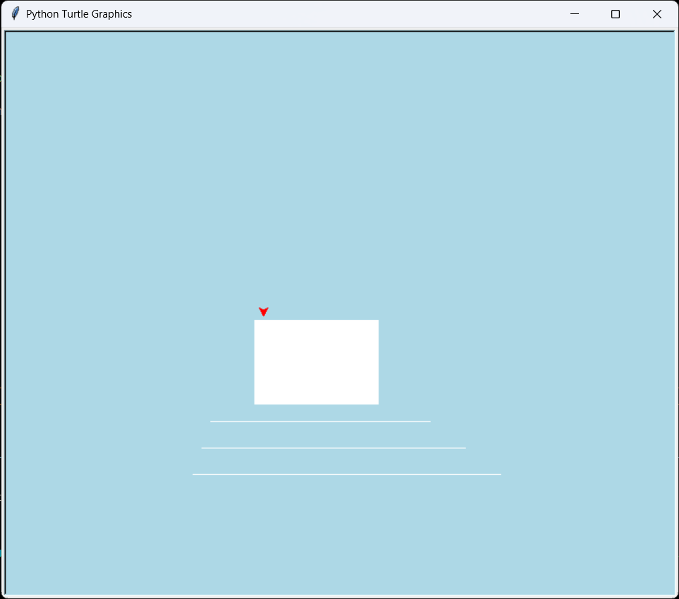Screen dimensions: 679x599
Task: Click the left end of the shortest white line
Action: (211, 421)
